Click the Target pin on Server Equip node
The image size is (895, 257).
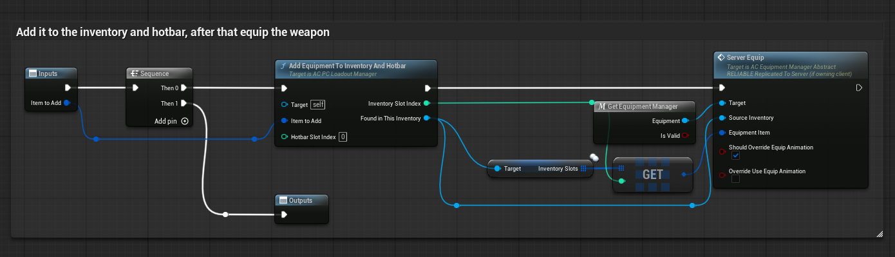[x=722, y=102]
